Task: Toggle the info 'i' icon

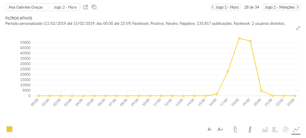Action: pyautogui.click(x=250, y=129)
